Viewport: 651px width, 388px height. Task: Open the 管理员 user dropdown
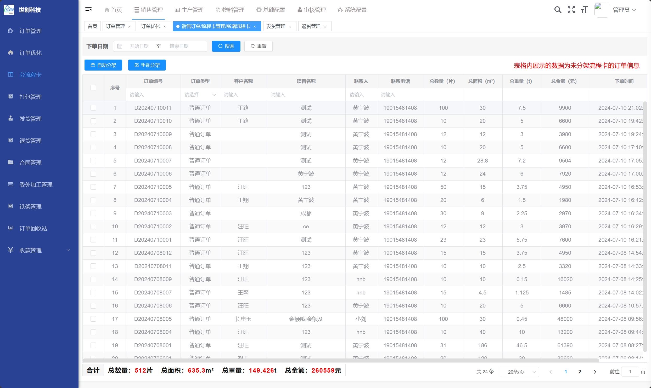coord(624,10)
